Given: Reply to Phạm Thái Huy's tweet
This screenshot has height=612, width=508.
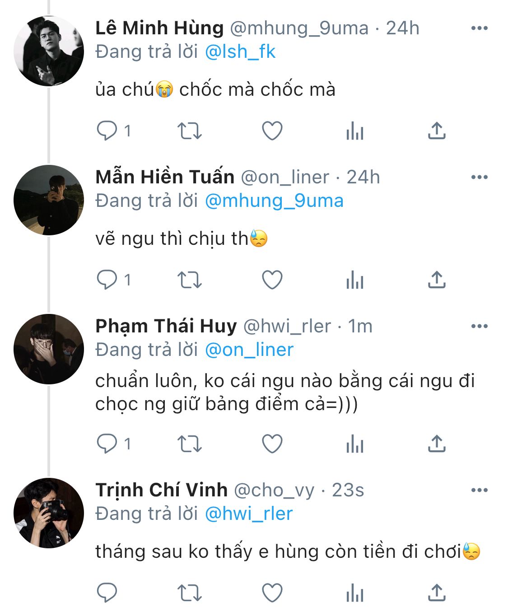Looking at the screenshot, I should coord(107,444).
